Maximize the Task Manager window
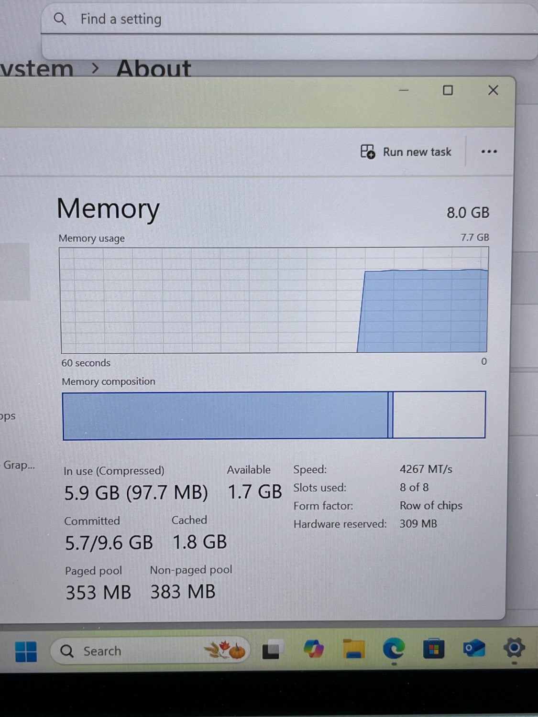538x717 pixels. tap(448, 90)
